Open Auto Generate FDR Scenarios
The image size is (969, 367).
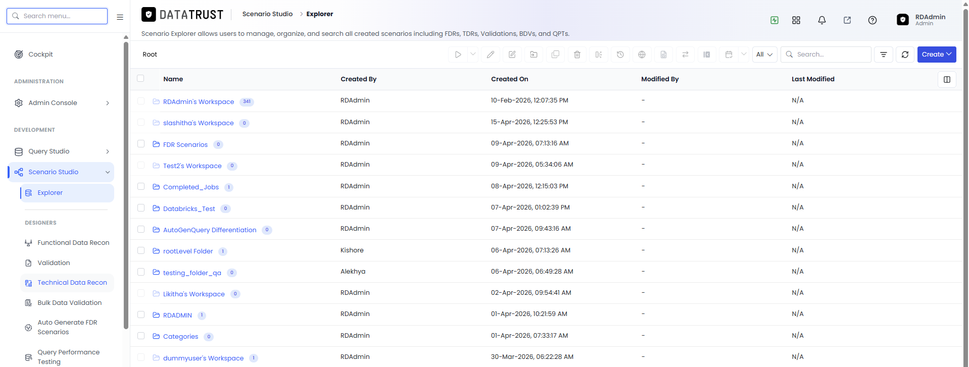(x=67, y=327)
